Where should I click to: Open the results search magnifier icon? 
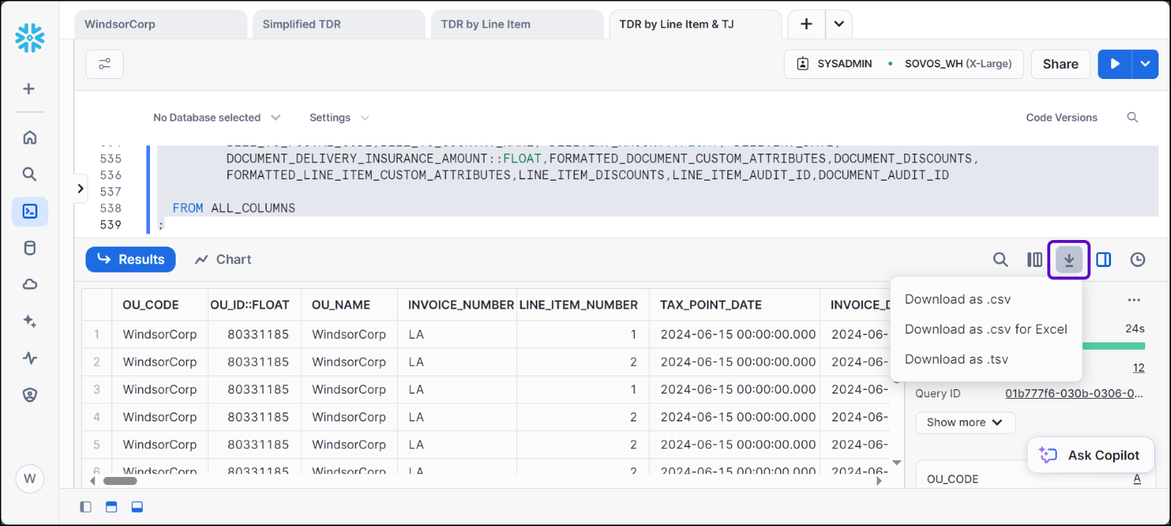pos(1000,260)
